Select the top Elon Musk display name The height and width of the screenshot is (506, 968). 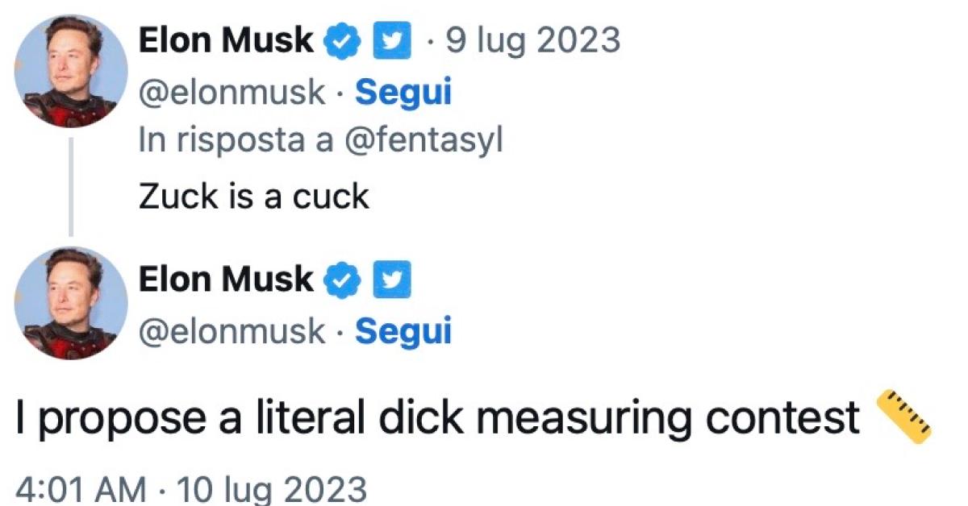[x=226, y=39]
